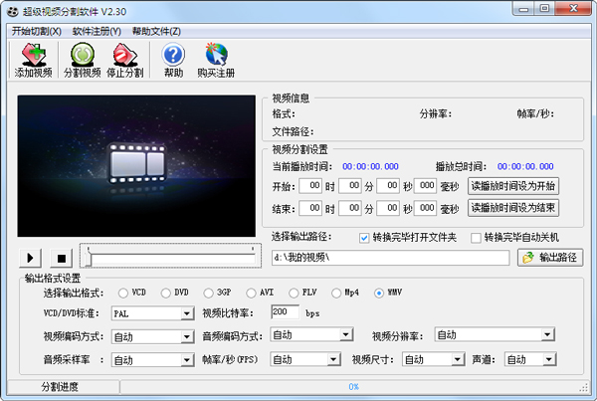The height and width of the screenshot is (401, 597).
Task: Click the 停止分割 (Stop Split) toolbar icon
Action: (124, 60)
